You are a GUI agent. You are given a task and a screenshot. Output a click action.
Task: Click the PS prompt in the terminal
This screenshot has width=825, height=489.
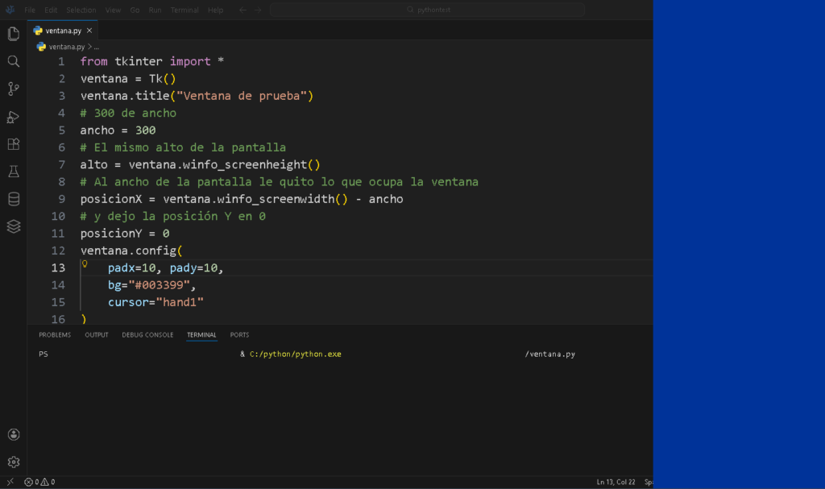tap(44, 354)
